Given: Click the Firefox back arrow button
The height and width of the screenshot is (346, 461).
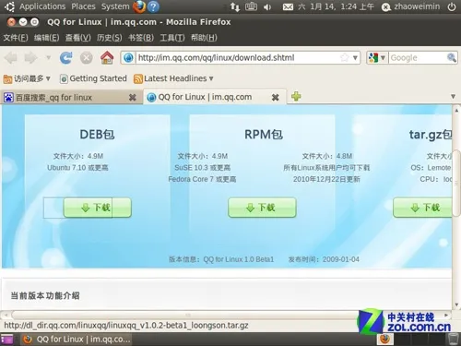Looking at the screenshot, I should [x=11, y=58].
